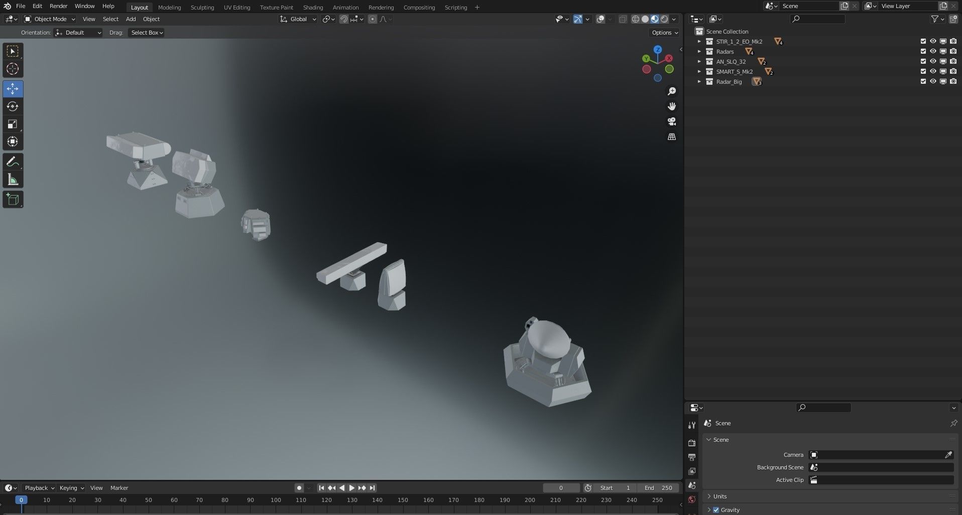
Task: Hide the AN_SLQ_32 collection with eye icon
Action: pyautogui.click(x=933, y=61)
